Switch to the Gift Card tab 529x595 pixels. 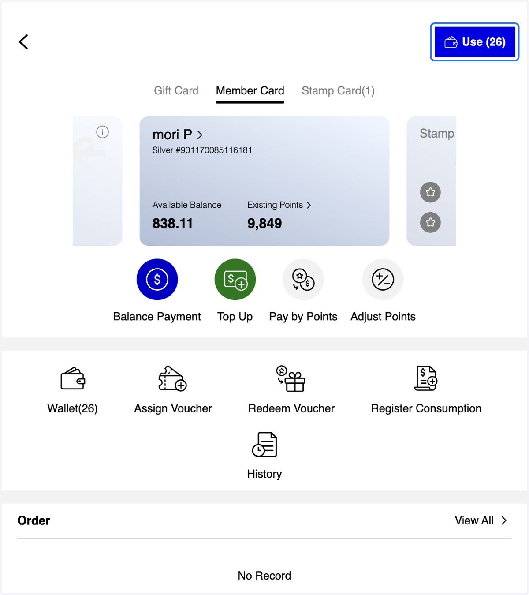pos(176,90)
